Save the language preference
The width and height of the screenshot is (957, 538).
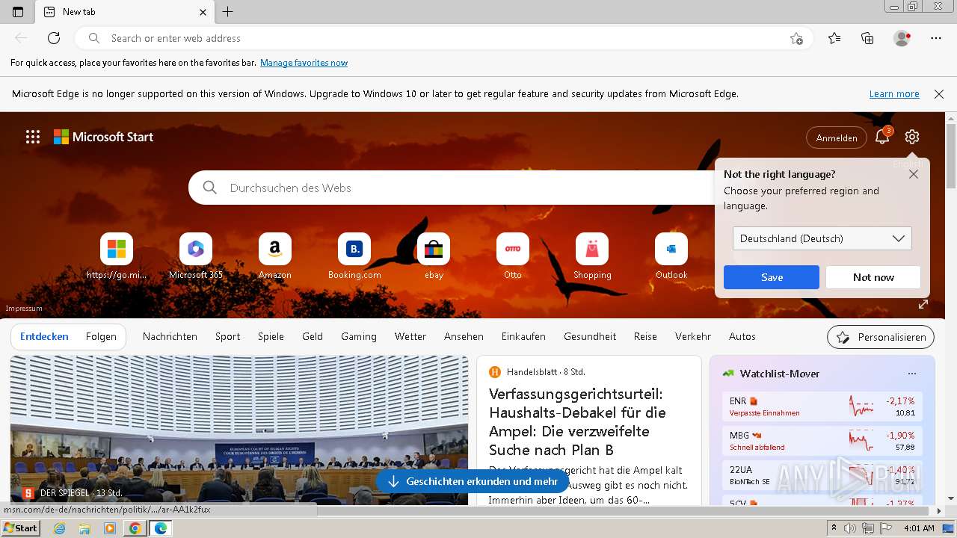(x=772, y=277)
